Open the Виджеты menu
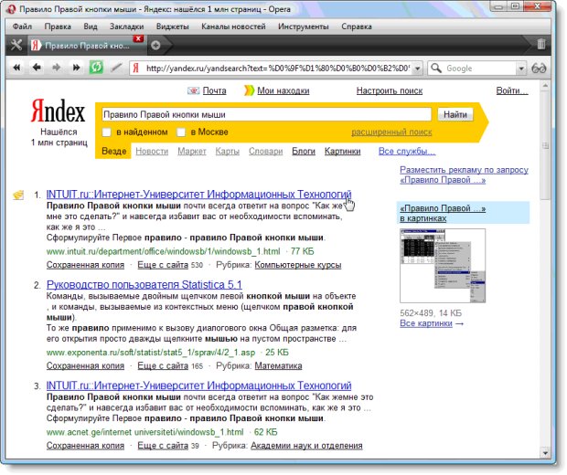This screenshot has width=567, height=475. click(173, 26)
